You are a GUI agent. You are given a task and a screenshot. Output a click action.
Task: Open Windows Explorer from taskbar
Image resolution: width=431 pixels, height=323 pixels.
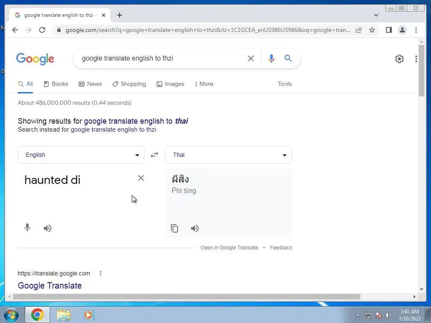(64, 315)
